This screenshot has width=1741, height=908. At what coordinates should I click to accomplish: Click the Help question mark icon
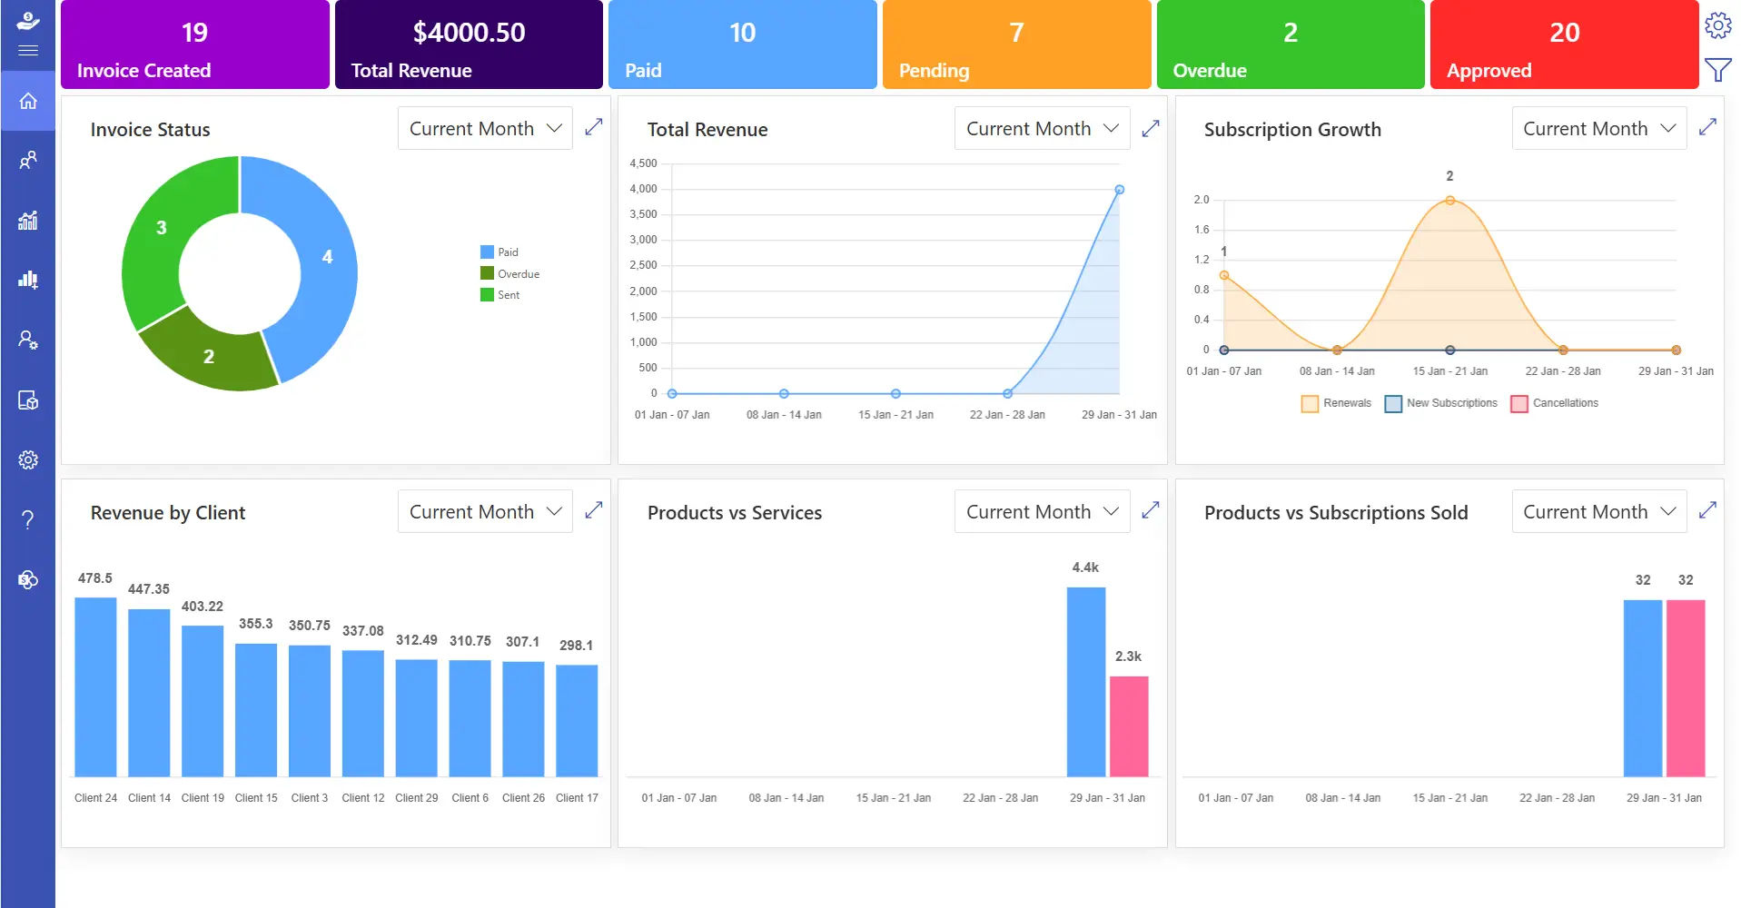point(27,519)
